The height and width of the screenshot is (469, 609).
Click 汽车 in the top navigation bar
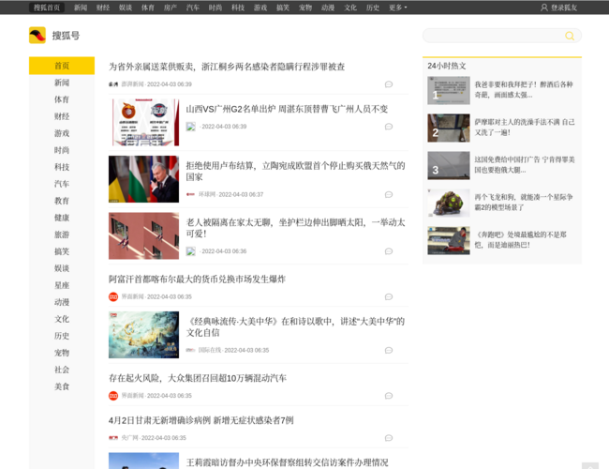point(192,7)
